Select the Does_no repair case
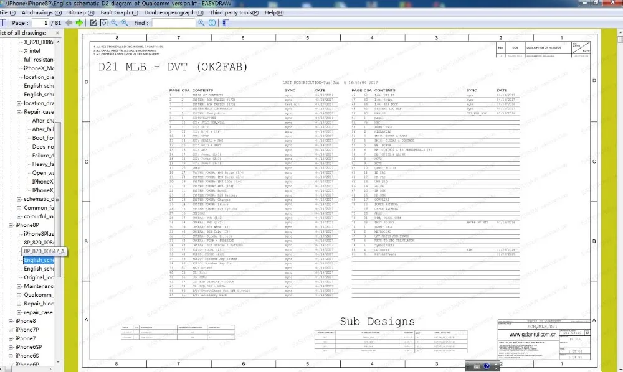 pos(43,147)
